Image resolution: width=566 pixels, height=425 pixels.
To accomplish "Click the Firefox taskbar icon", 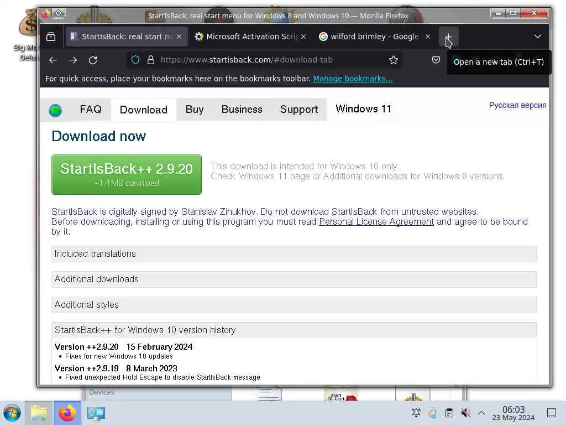I will (67, 413).
